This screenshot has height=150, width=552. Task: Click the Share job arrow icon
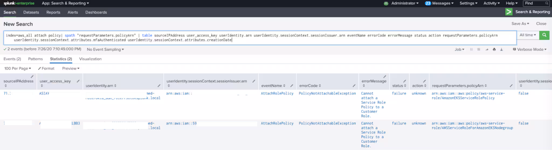pyautogui.click(x=487, y=49)
